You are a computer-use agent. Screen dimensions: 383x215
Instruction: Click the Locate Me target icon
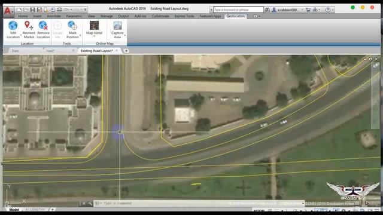57,25
